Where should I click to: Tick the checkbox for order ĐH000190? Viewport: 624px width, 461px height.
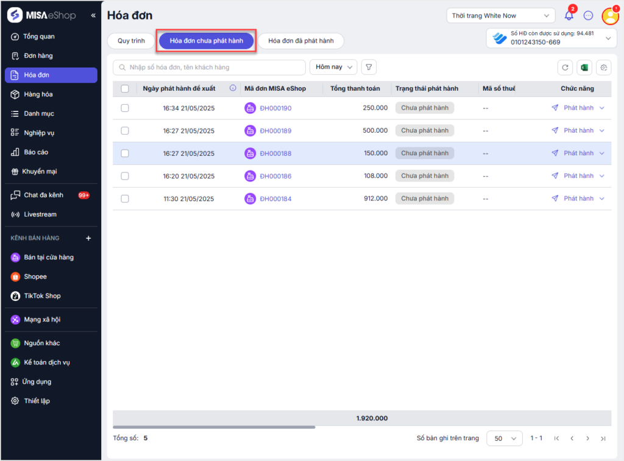125,108
